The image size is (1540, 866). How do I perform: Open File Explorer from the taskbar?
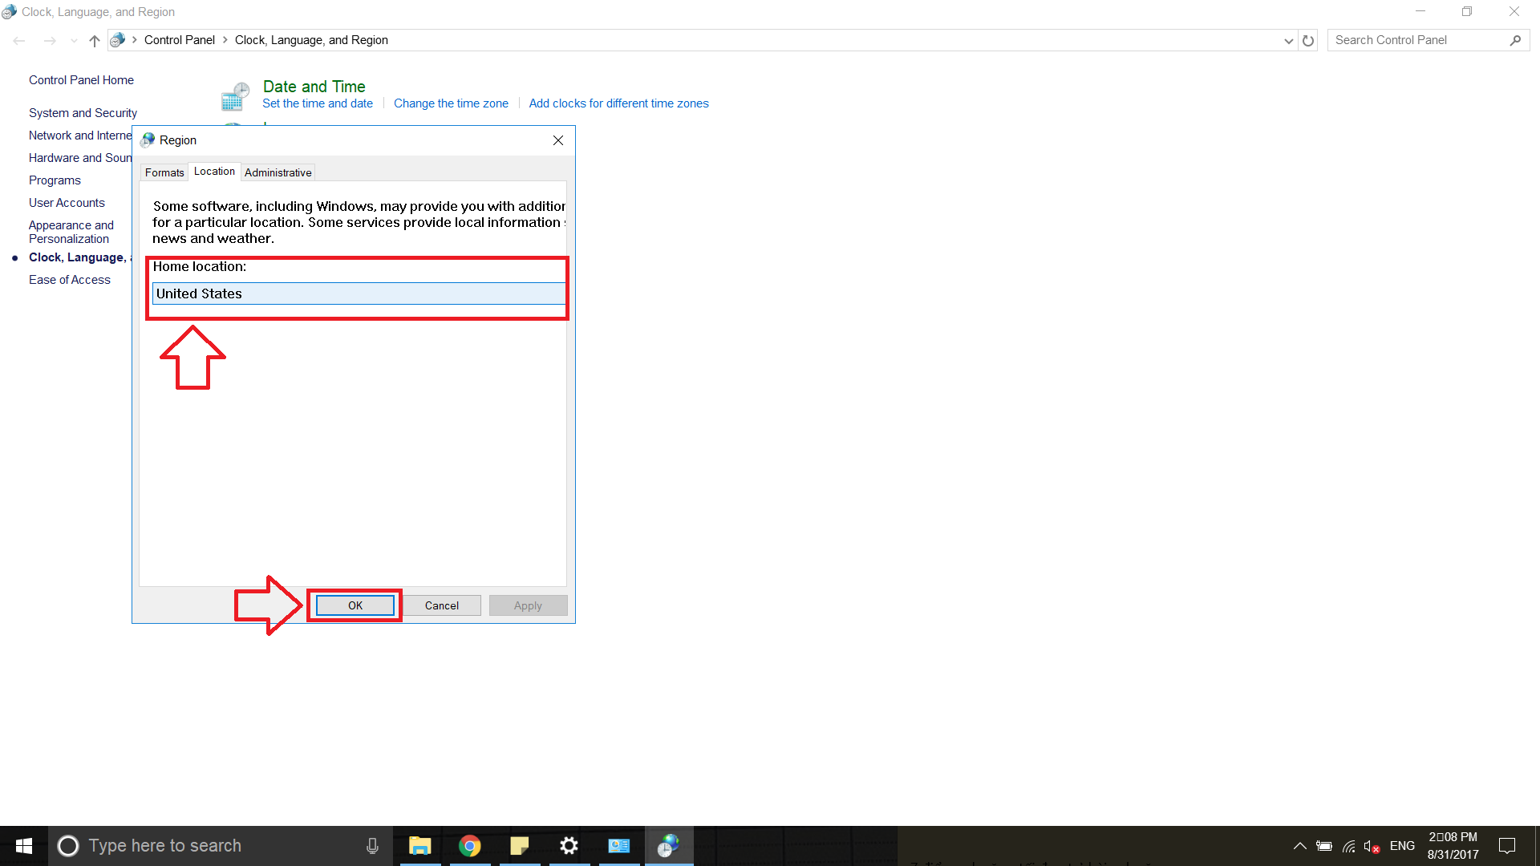coord(419,846)
